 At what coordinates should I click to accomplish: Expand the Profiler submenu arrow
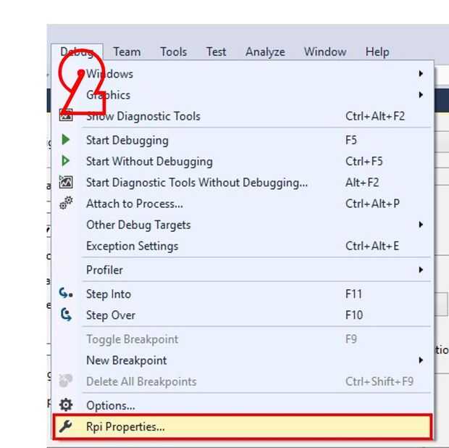420,270
